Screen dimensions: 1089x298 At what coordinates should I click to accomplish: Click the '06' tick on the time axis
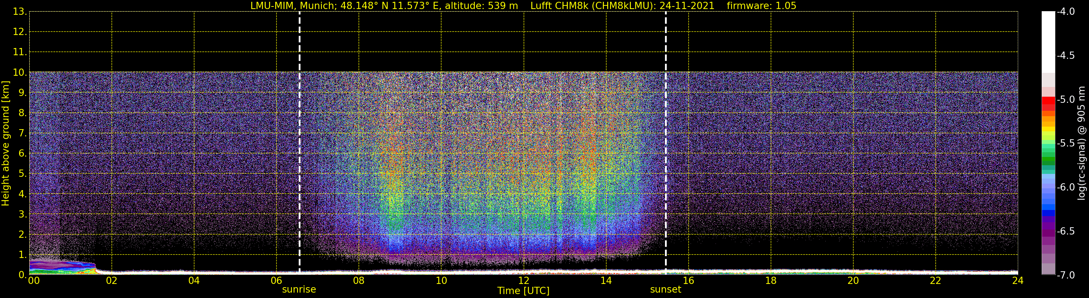pos(276,281)
